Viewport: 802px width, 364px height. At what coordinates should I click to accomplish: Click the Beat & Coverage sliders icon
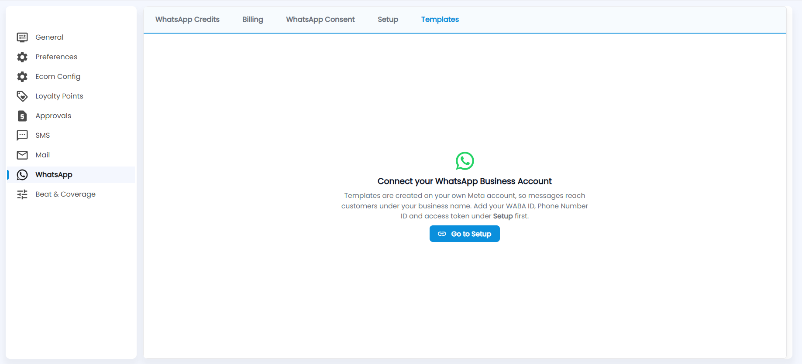coord(22,194)
